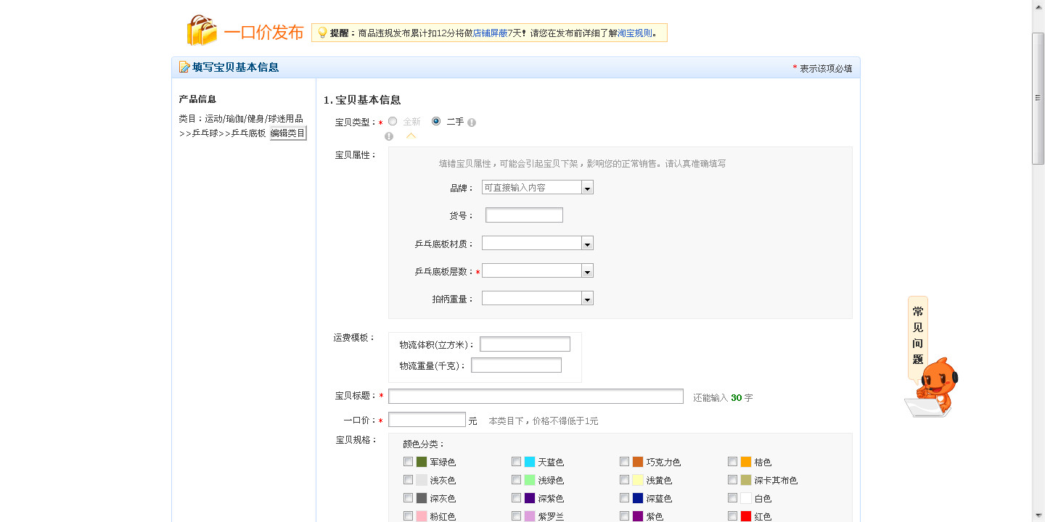Click the 一口价 price input field

point(427,420)
